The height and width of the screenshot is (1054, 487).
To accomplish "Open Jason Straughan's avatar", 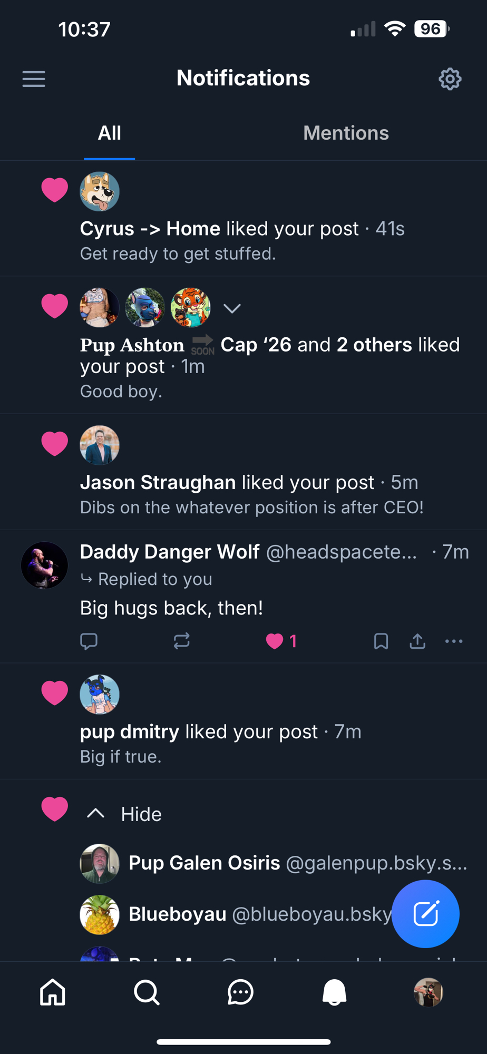I will coord(100,445).
